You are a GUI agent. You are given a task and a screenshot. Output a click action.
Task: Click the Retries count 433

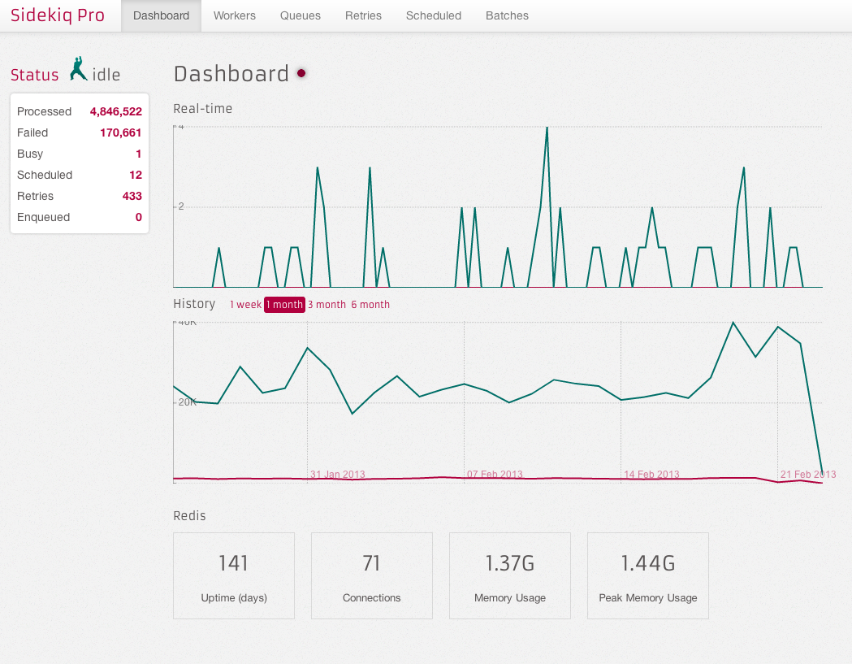pyautogui.click(x=132, y=196)
